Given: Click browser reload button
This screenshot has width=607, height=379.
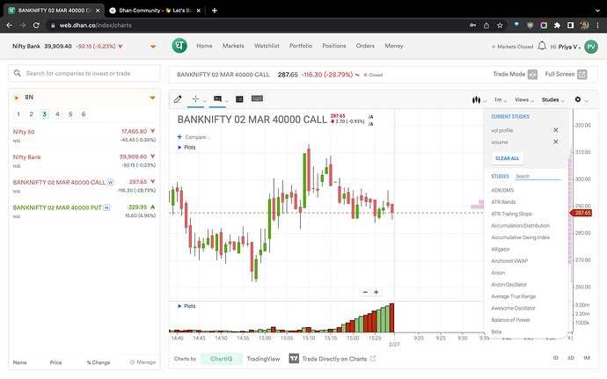Looking at the screenshot, I should (36, 26).
